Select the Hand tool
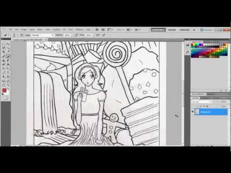The image size is (231, 173). click(3, 85)
